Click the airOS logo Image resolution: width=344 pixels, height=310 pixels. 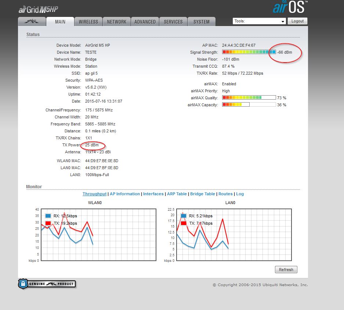[290, 7]
